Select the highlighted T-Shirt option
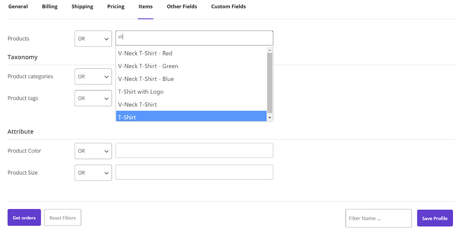Screen dimensions: 465x236 (x=127, y=117)
